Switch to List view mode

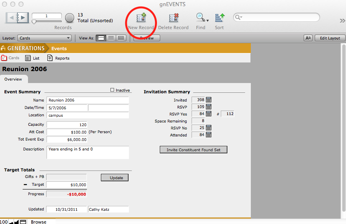[x=111, y=38]
